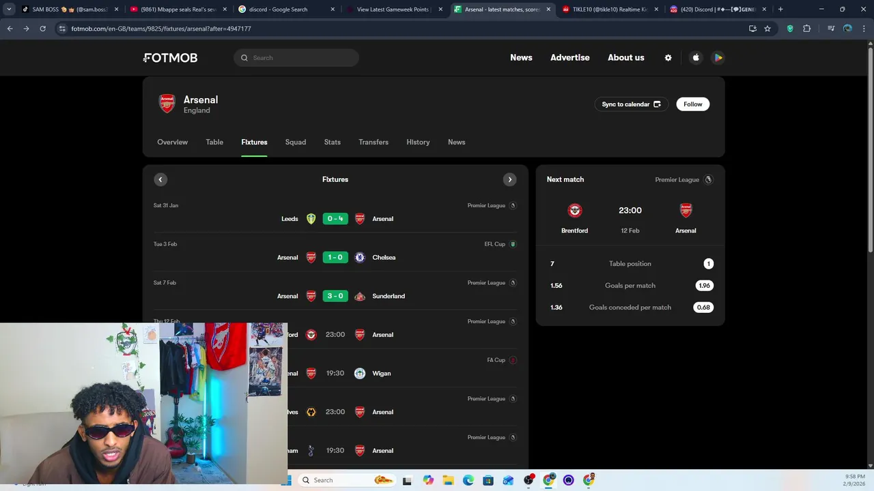The image size is (874, 491).
Task: Open the browser extensions puzzle icon
Action: 807,29
